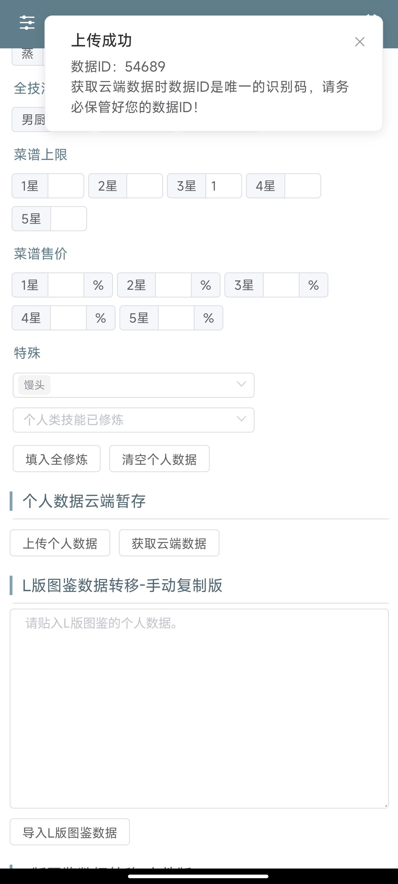Open the 个人类技能已修炼 dropdown

click(133, 420)
